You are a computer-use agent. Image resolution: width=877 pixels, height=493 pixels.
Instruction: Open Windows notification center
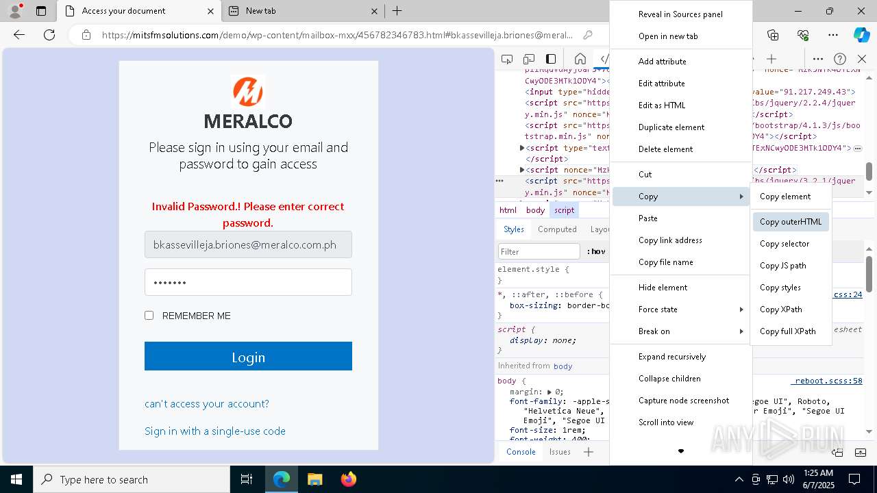pyautogui.click(x=854, y=479)
